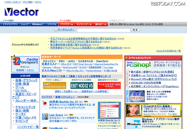Open the Office 2010 link
The image size is (187, 129).
click(66, 64)
